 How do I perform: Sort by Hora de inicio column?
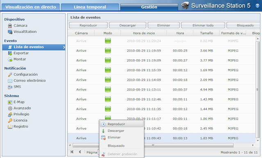[144, 33]
